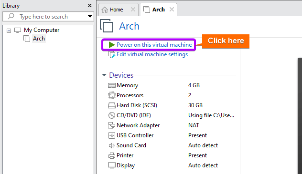Image resolution: width=302 pixels, height=174 pixels.
Task: Close the Home tab
Action: [133, 9]
